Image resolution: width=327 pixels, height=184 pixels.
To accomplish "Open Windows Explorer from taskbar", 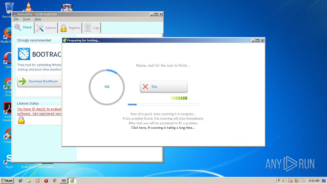I will [29, 181].
